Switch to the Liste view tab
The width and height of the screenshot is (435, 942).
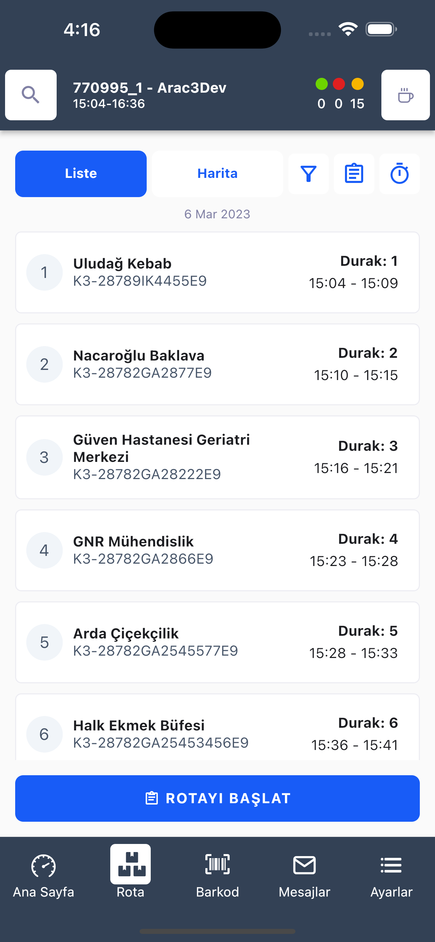(x=81, y=174)
